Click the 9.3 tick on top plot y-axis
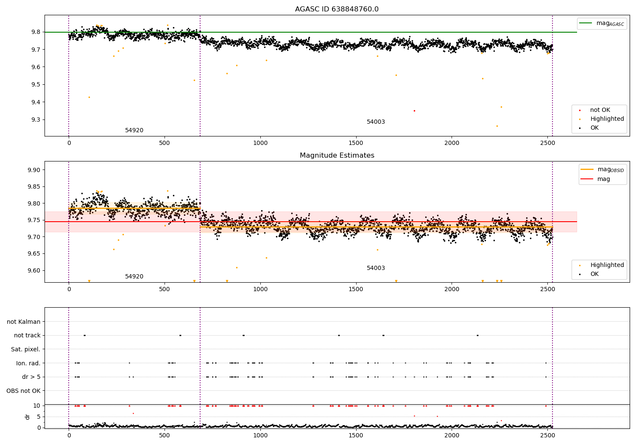The width and height of the screenshot is (636, 445). coord(36,120)
